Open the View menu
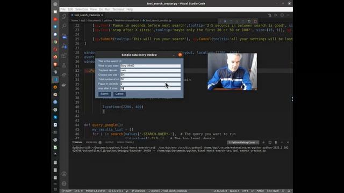Viewport: 344px width, 193px height. click(93, 9)
